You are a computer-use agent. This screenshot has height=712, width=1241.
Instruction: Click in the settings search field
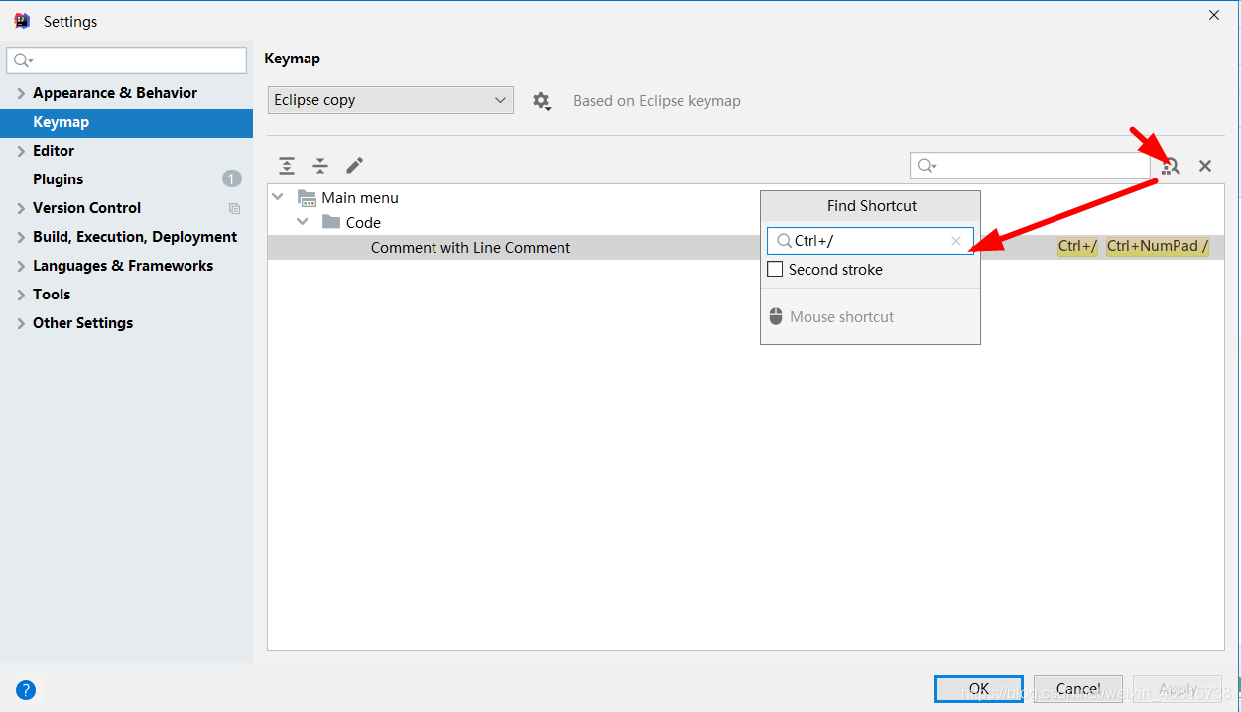tap(126, 60)
